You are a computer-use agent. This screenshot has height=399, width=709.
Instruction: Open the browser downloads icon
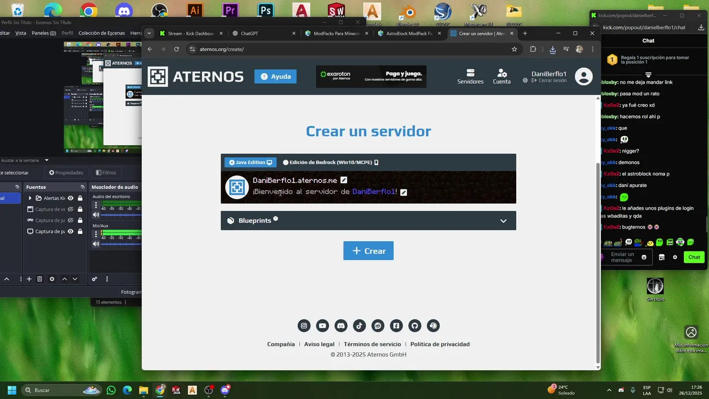pyautogui.click(x=552, y=49)
